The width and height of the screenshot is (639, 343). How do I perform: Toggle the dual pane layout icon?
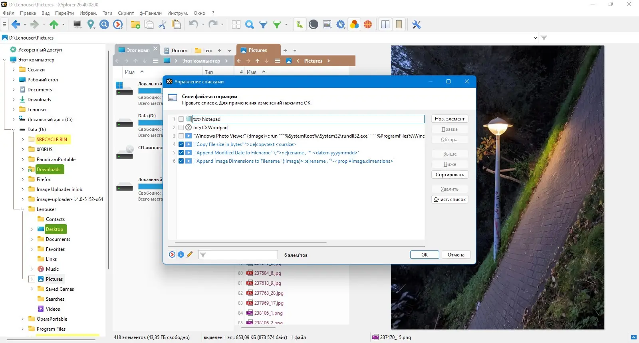coord(385,25)
